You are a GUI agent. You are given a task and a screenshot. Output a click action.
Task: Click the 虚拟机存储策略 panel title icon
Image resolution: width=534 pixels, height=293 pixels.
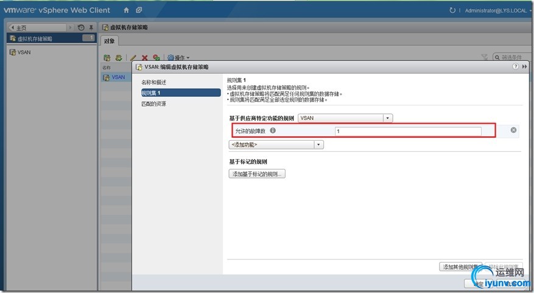pos(105,27)
